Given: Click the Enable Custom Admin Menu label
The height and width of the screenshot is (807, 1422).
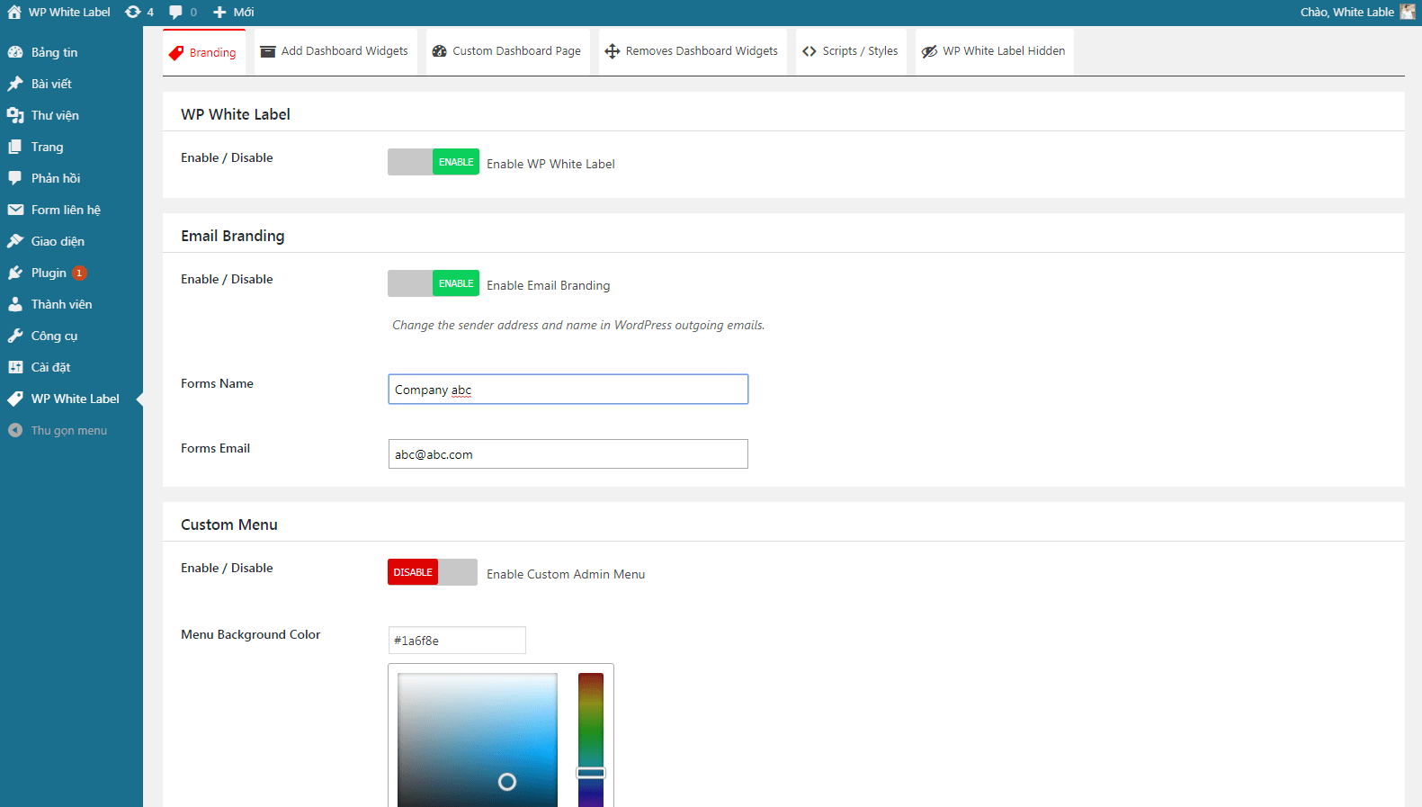Looking at the screenshot, I should (566, 574).
